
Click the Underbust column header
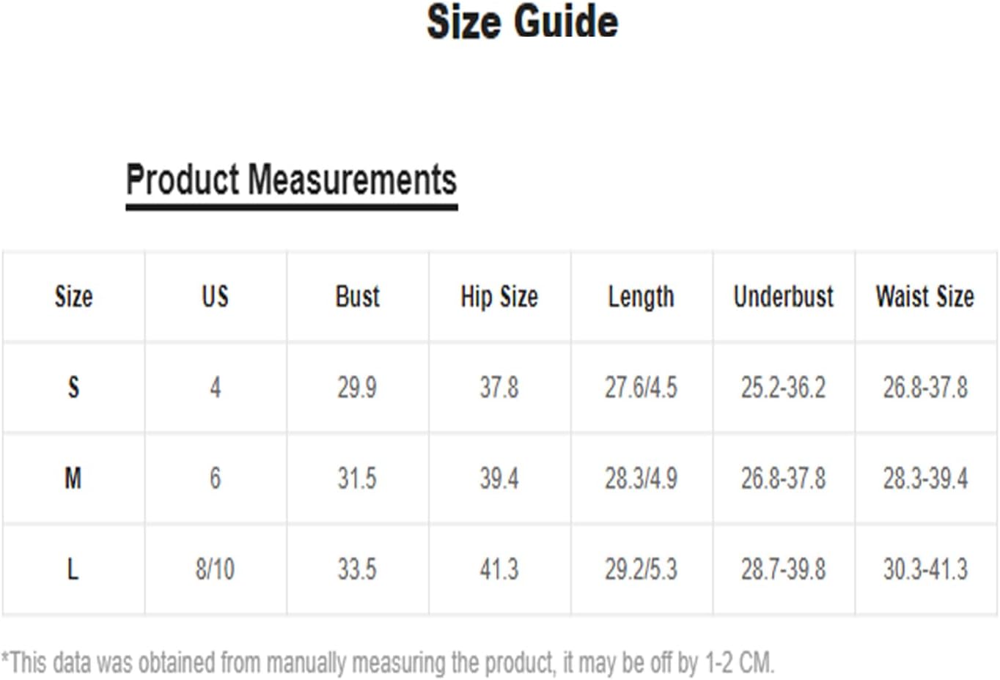(x=783, y=297)
